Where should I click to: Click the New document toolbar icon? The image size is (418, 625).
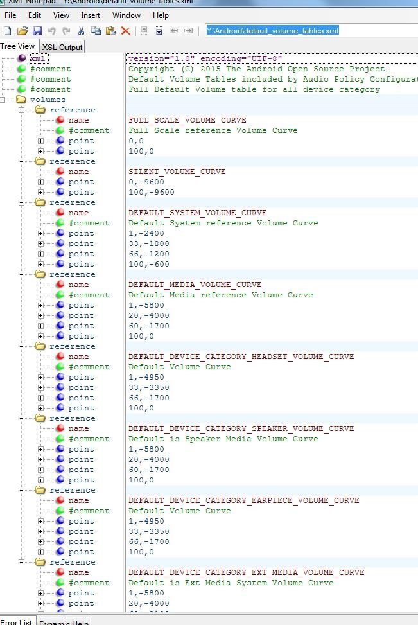point(7,31)
